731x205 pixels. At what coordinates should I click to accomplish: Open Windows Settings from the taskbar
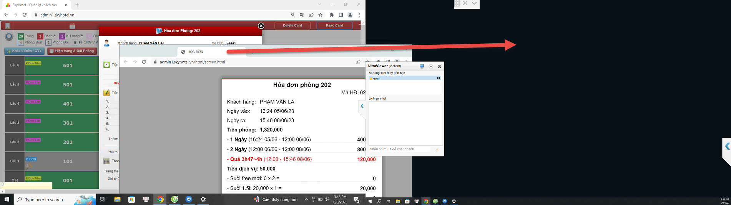pyautogui.click(x=203, y=199)
